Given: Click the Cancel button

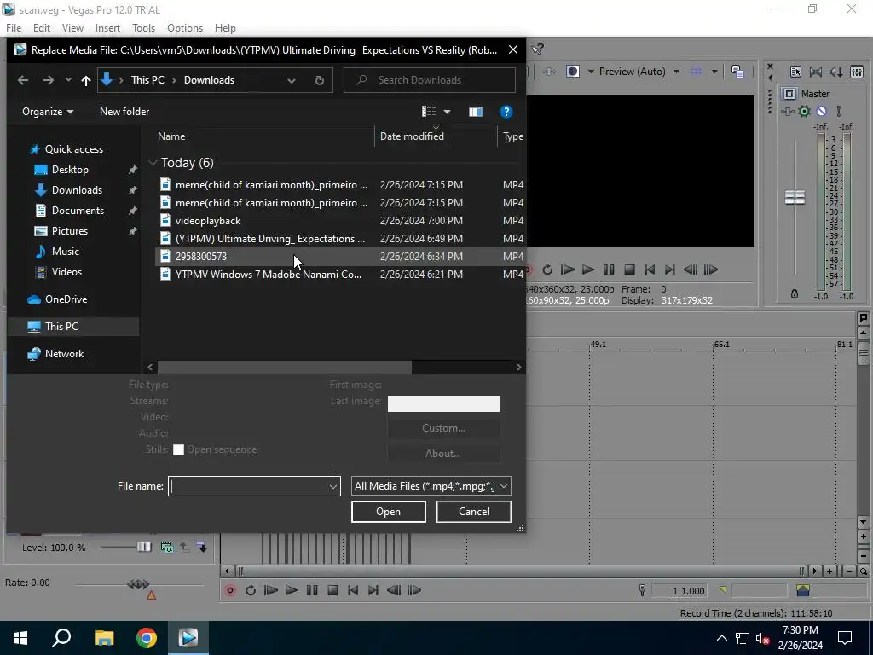Looking at the screenshot, I should coord(474,512).
